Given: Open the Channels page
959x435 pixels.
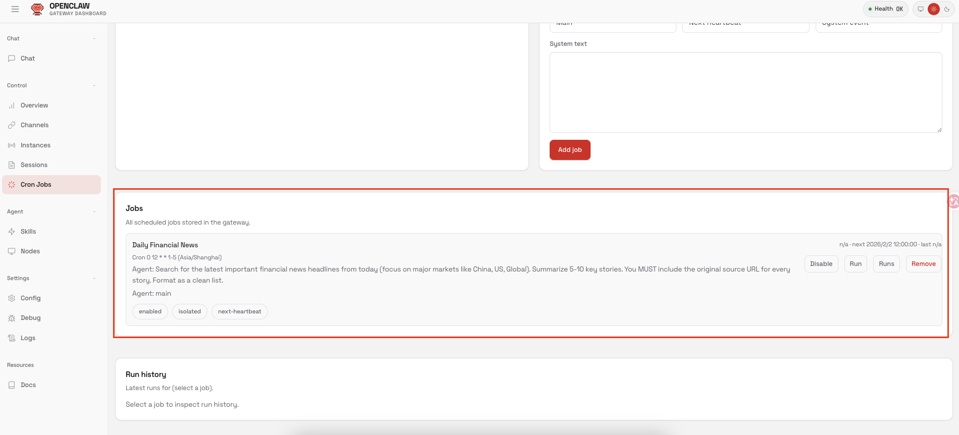Looking at the screenshot, I should pyautogui.click(x=34, y=125).
